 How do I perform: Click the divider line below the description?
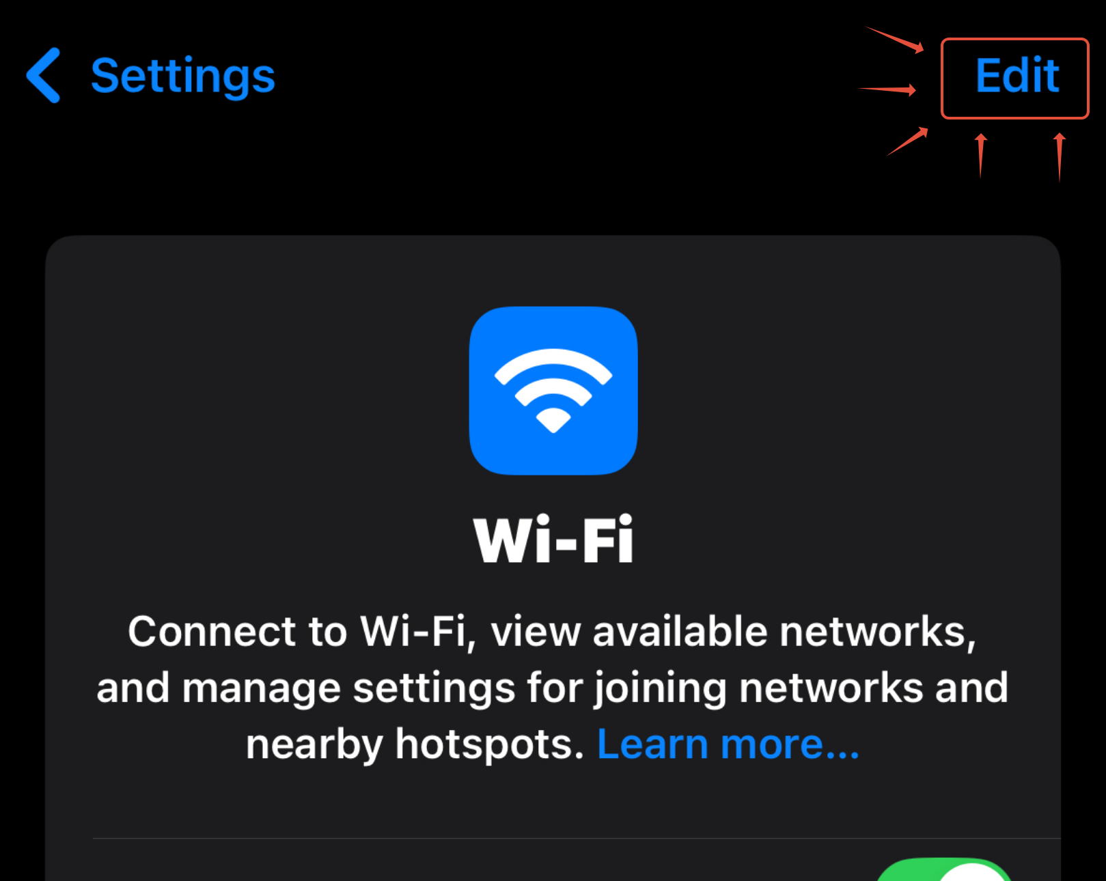tap(577, 838)
